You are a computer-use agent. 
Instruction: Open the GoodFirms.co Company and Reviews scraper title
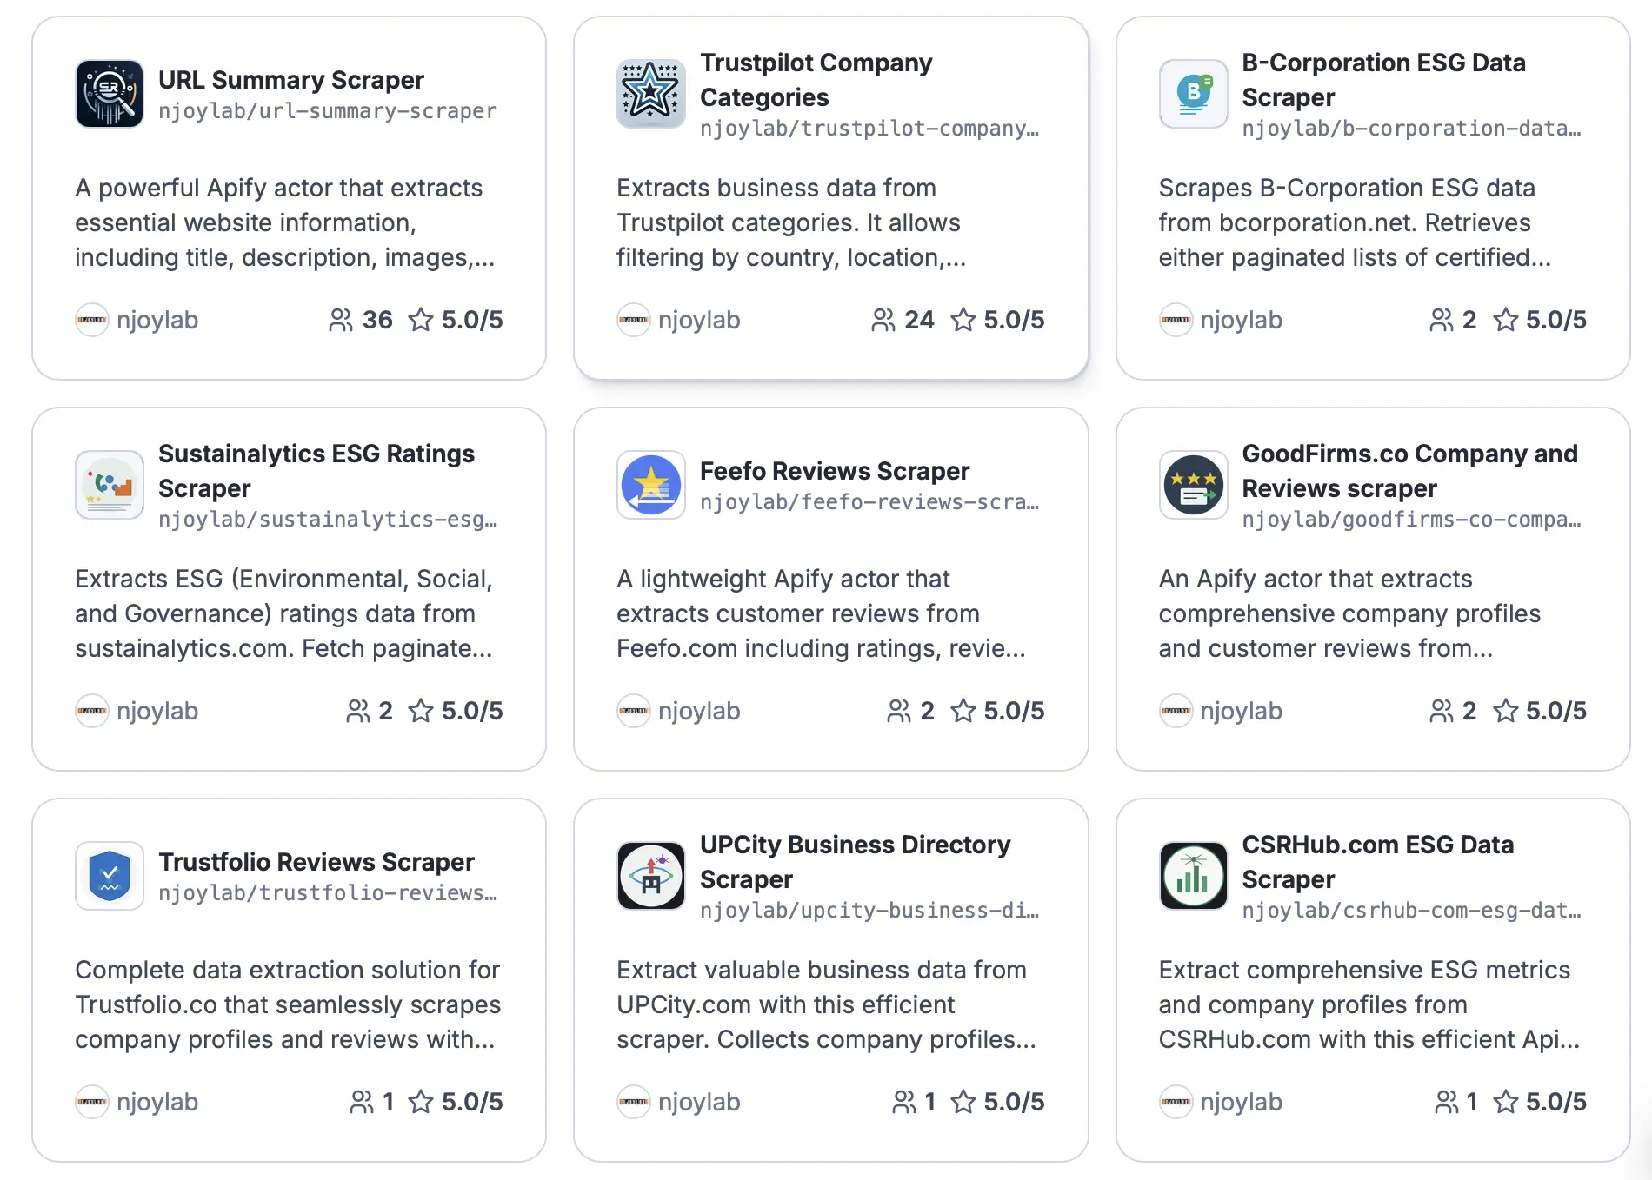click(x=1409, y=471)
